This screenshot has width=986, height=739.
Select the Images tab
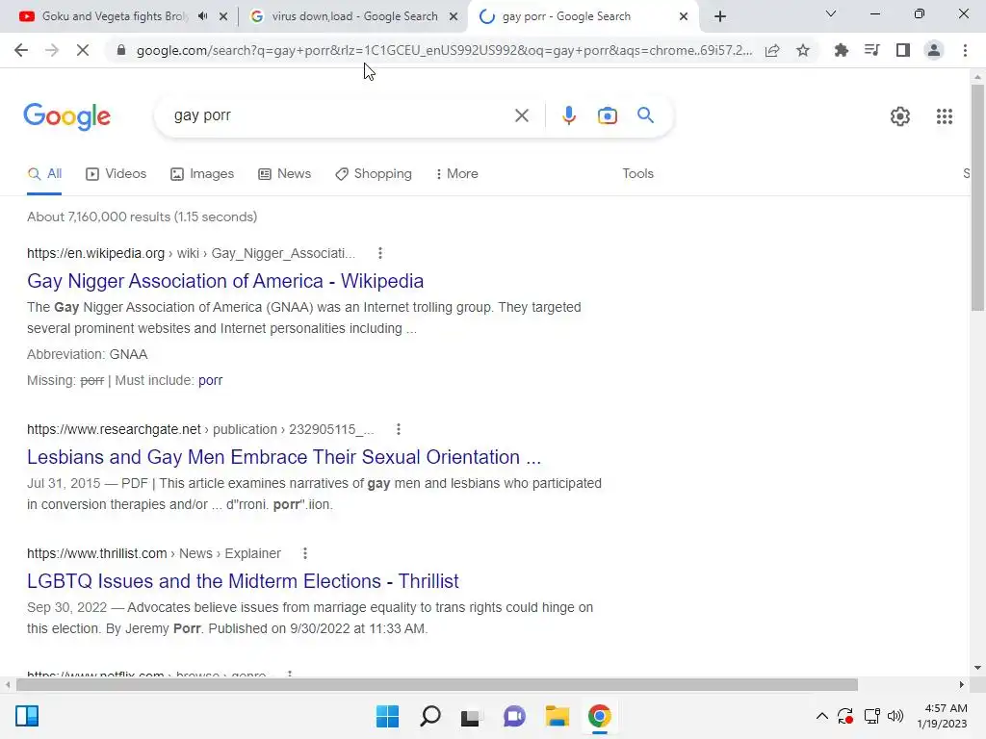[x=202, y=174]
